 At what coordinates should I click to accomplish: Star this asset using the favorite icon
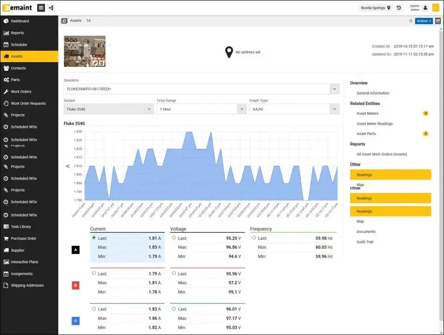click(x=411, y=20)
